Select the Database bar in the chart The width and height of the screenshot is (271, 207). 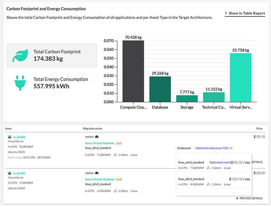point(160,89)
